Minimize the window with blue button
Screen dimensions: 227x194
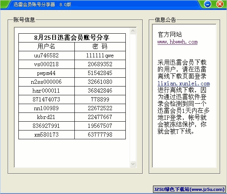tap(207, 4)
